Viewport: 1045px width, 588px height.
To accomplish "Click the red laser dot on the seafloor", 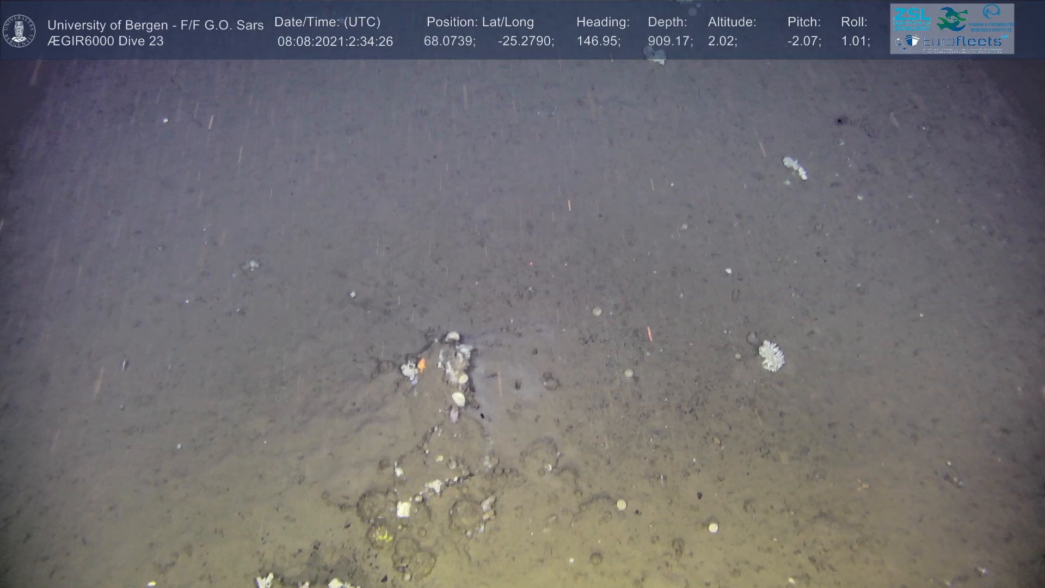I will (x=531, y=264).
